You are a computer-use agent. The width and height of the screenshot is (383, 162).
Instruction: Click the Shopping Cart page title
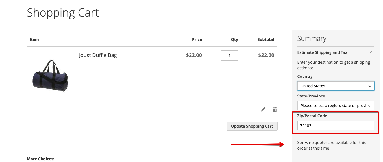[63, 13]
